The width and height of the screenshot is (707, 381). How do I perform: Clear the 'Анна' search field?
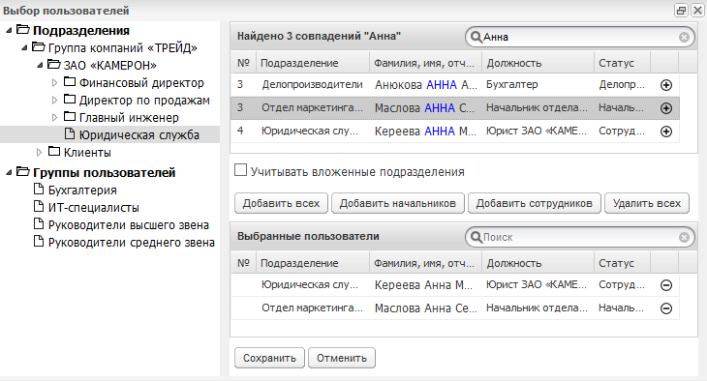[x=684, y=37]
